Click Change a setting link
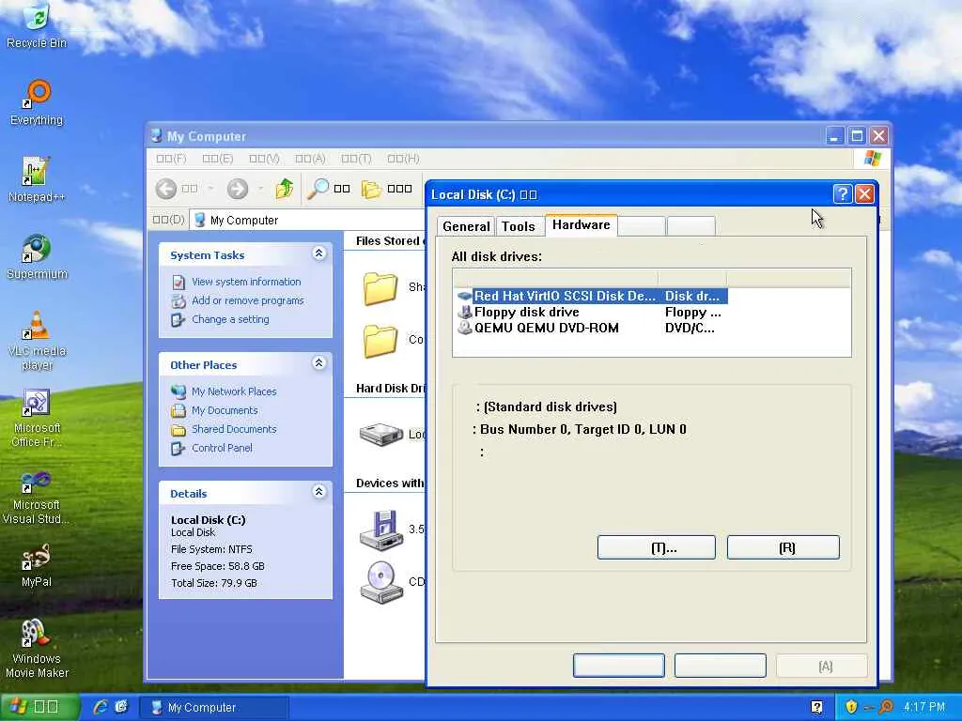Viewport: 962px width, 721px height. pyautogui.click(x=230, y=319)
